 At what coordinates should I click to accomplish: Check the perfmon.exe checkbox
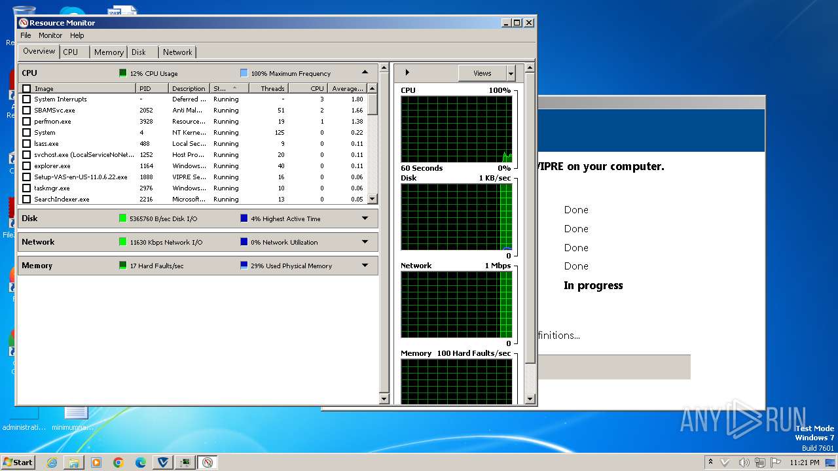pos(27,122)
